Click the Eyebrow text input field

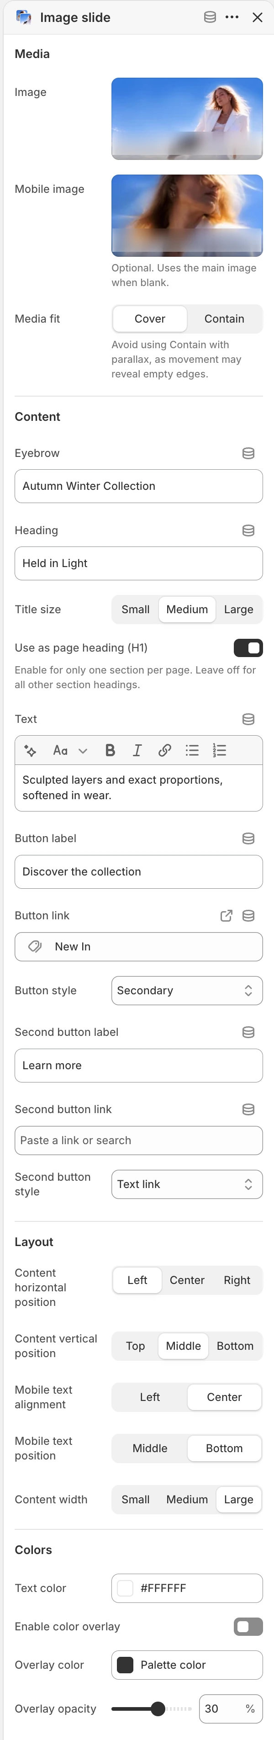click(x=138, y=486)
